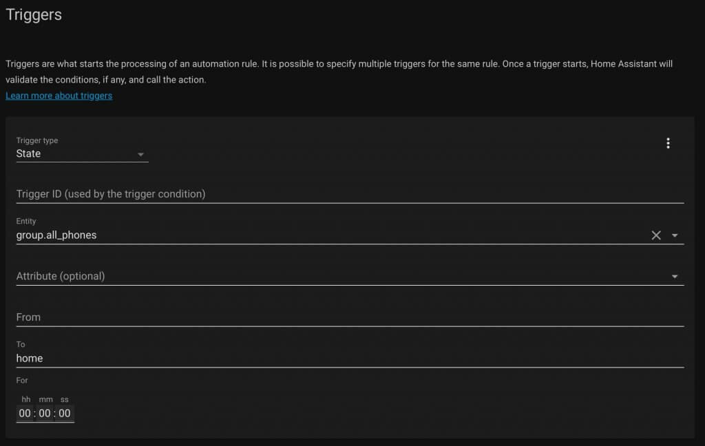Viewport: 705px width, 446px height.
Task: Click the hh label above hours
Action: pos(26,399)
